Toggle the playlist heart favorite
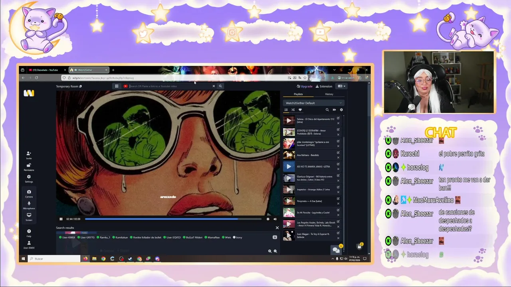The height and width of the screenshot is (287, 511). pyautogui.click(x=300, y=110)
